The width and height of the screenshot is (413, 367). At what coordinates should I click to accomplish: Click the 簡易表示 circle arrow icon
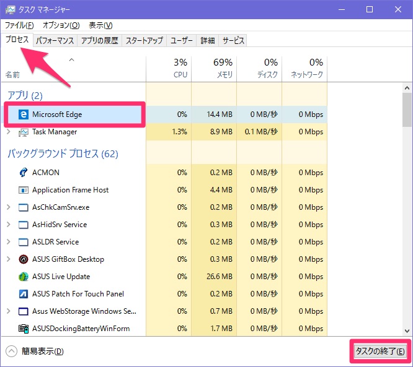[x=11, y=352]
